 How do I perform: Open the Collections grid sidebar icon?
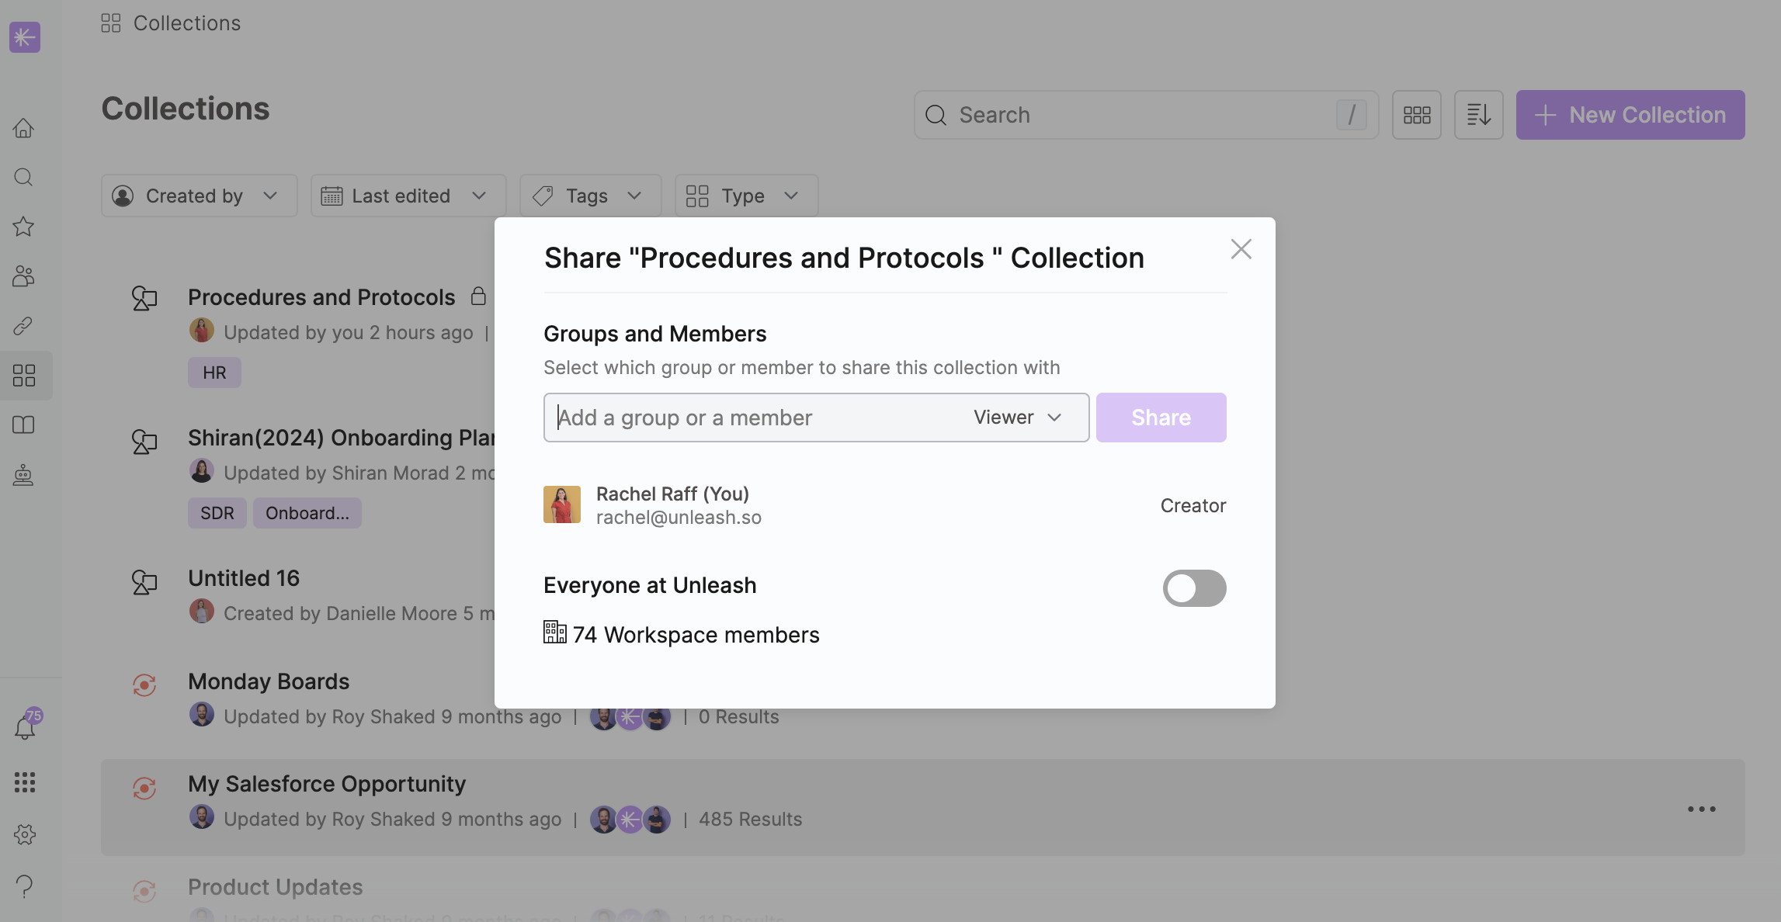[x=24, y=376]
